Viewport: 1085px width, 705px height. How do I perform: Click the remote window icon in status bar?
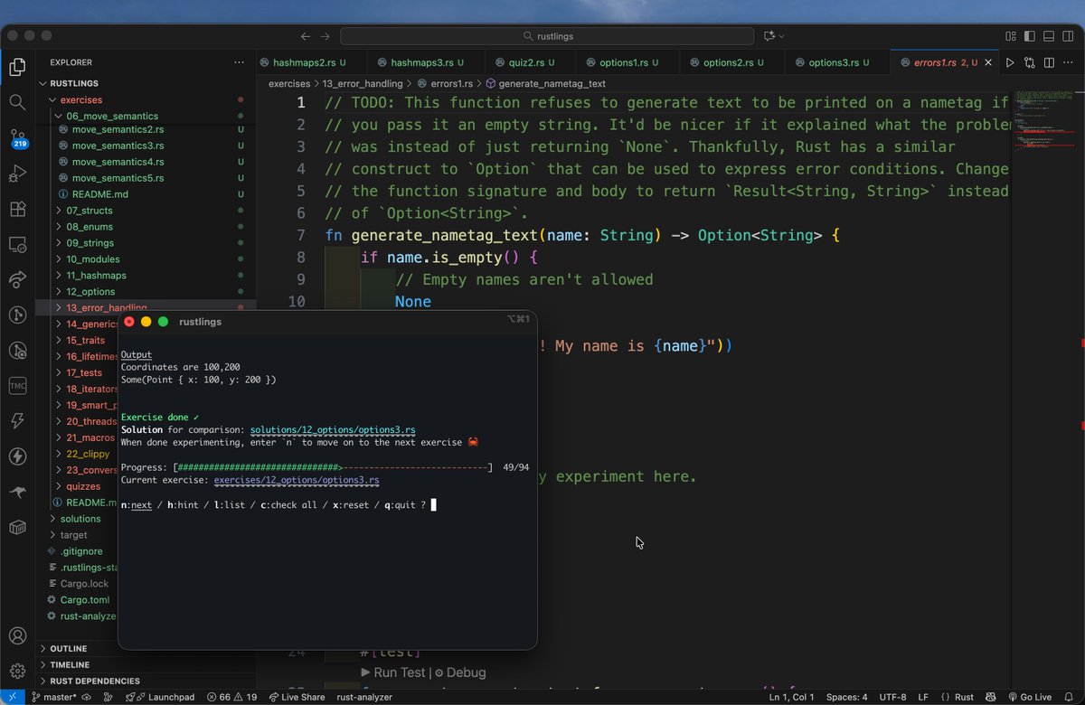(12, 697)
